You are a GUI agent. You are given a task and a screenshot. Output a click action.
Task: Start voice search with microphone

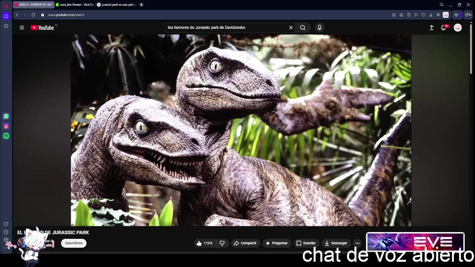coord(320,27)
